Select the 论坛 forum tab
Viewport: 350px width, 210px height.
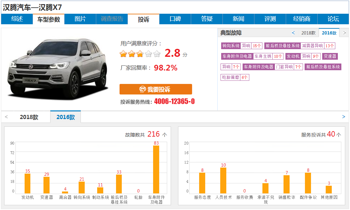coord(333,19)
